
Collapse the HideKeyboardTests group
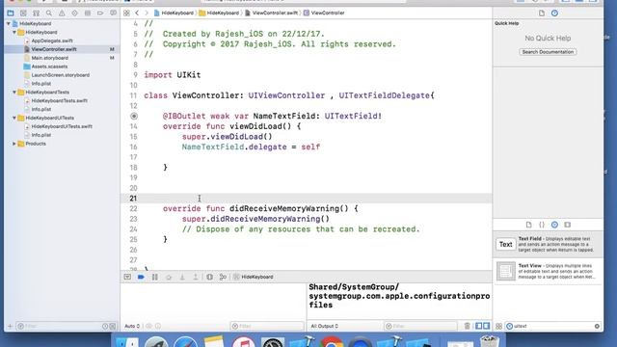click(x=14, y=93)
